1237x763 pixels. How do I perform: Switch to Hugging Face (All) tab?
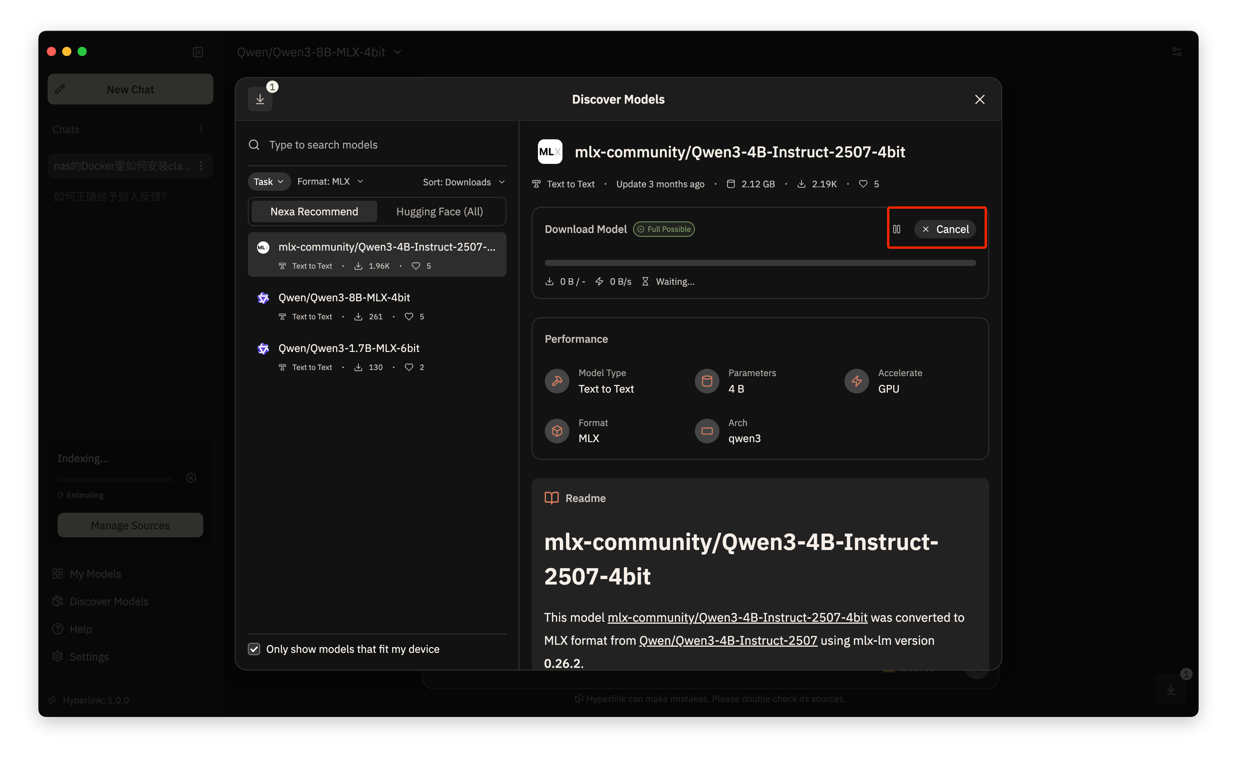click(439, 211)
